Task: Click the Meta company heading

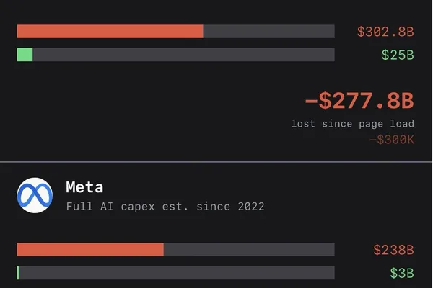Action: click(84, 187)
